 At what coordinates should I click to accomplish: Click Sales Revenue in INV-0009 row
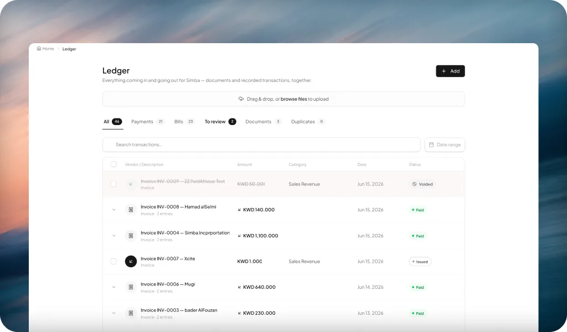pyautogui.click(x=304, y=184)
